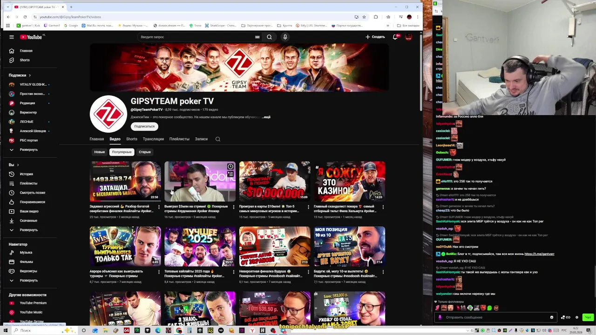Open options menu for Главный скандалист video
This screenshot has width=596, height=335.
coord(383,207)
